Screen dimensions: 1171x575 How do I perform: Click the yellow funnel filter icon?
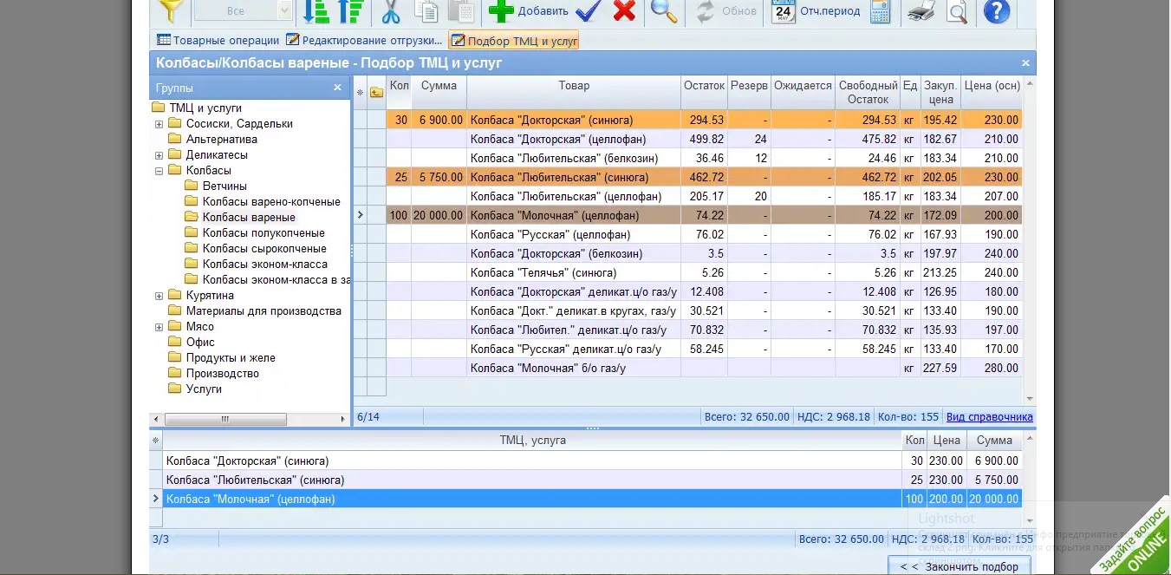point(170,11)
